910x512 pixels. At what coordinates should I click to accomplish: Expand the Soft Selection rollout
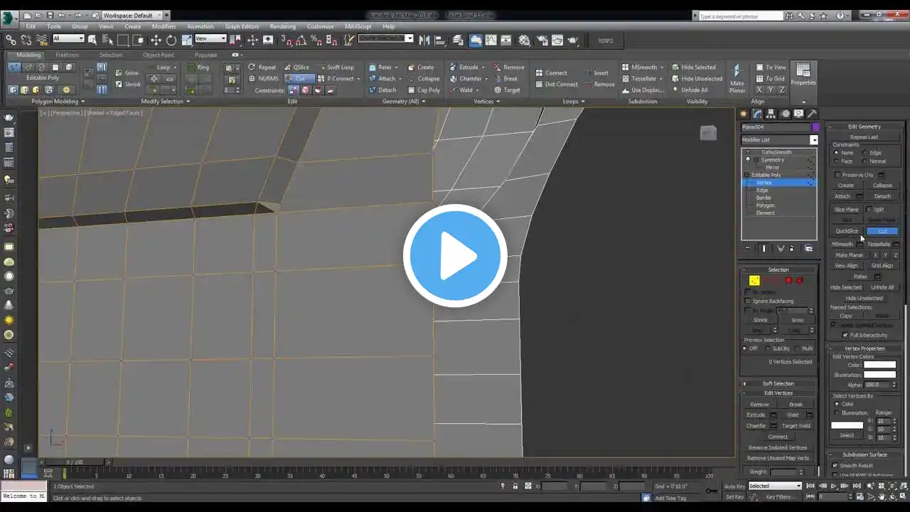pos(778,383)
